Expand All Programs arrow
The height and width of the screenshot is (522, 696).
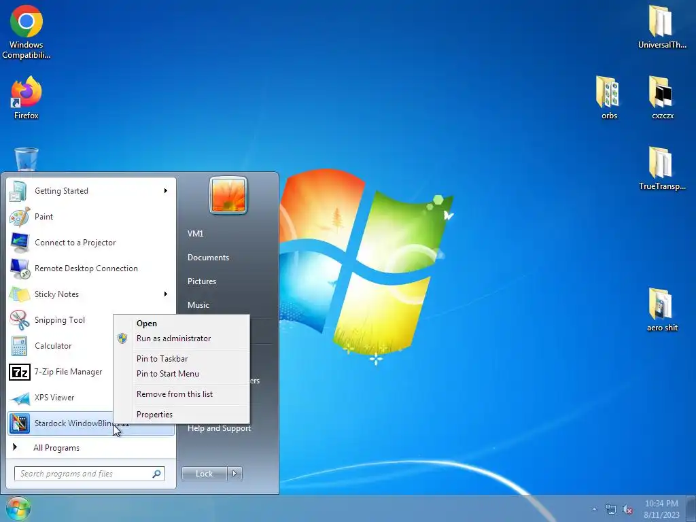pyautogui.click(x=15, y=447)
